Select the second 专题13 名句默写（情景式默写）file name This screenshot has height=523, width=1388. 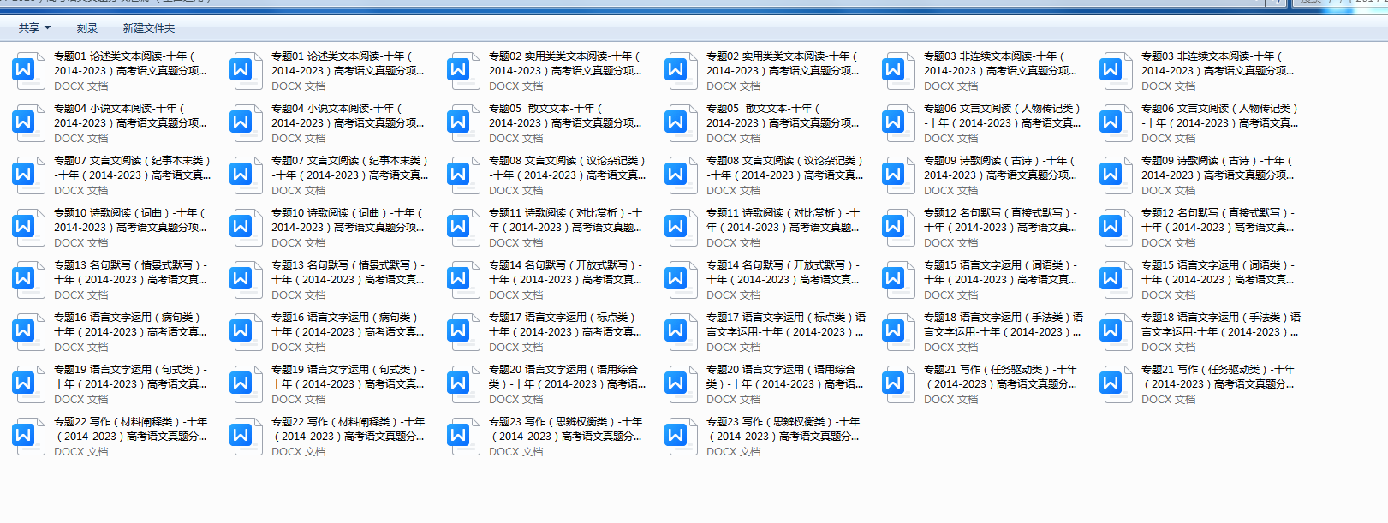tap(348, 272)
